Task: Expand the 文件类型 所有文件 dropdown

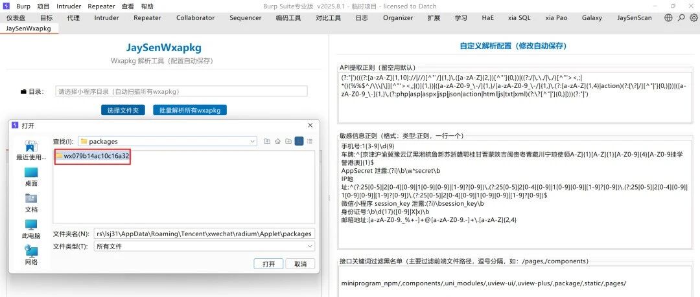Action: coord(310,246)
